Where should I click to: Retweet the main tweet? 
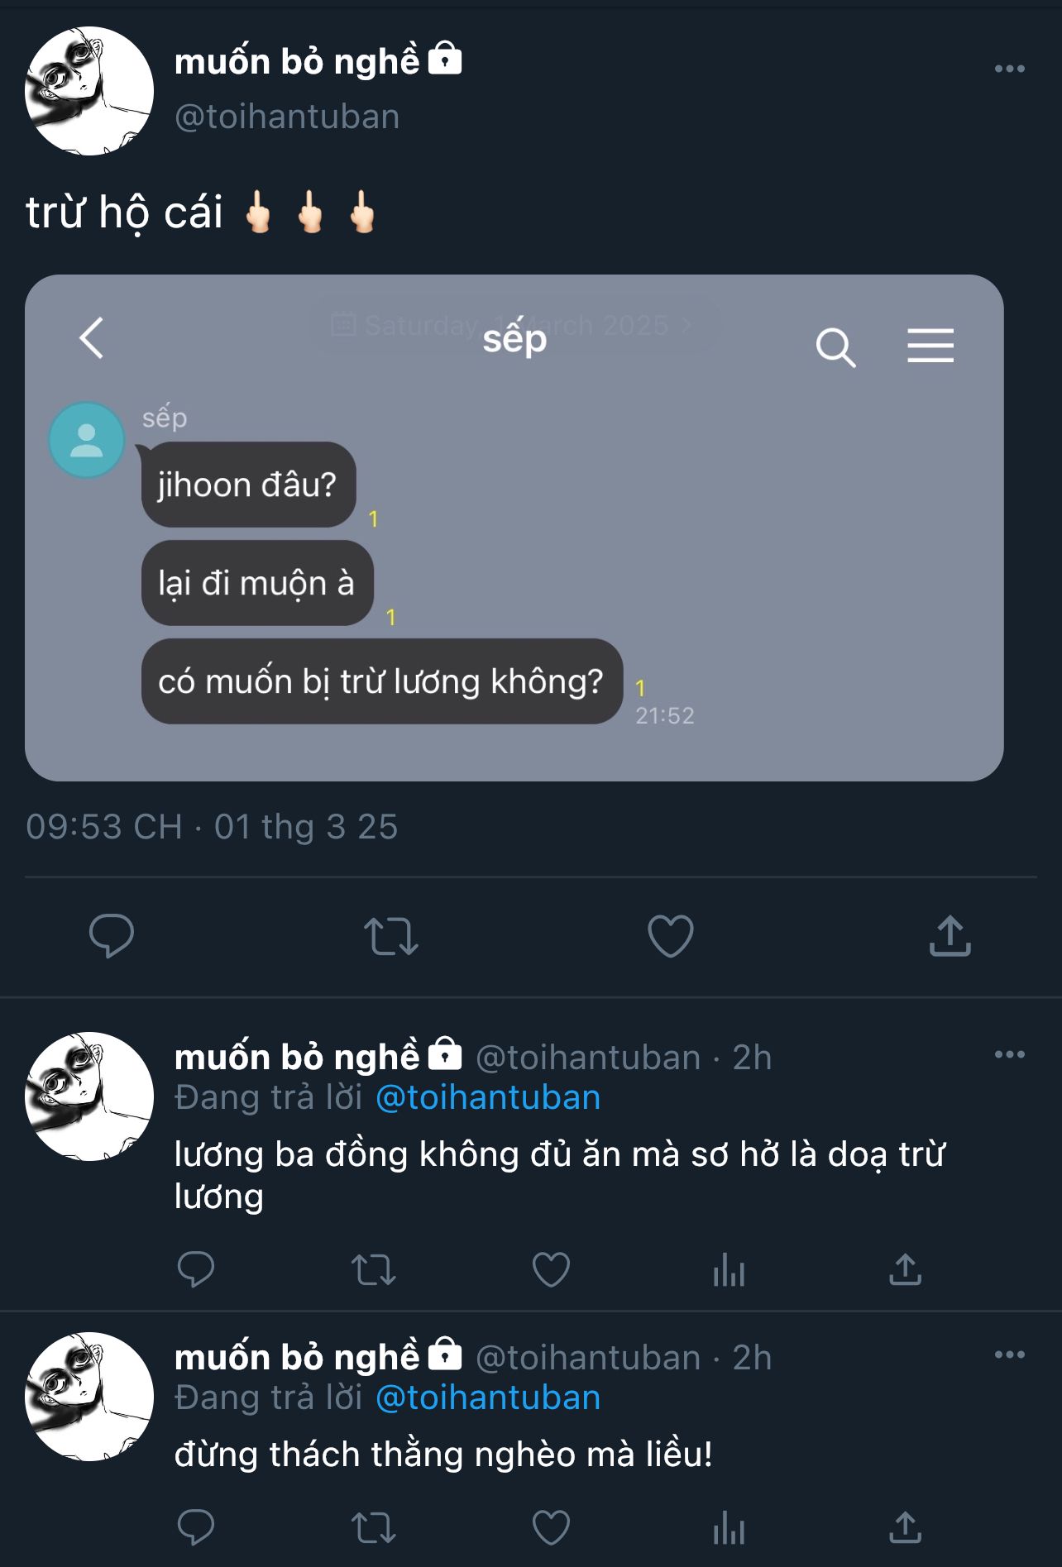(391, 936)
